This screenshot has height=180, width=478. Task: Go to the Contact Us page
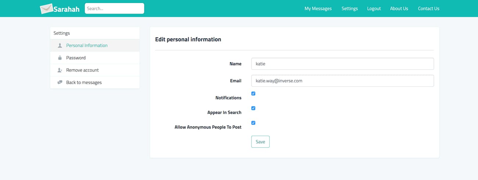[x=429, y=8]
